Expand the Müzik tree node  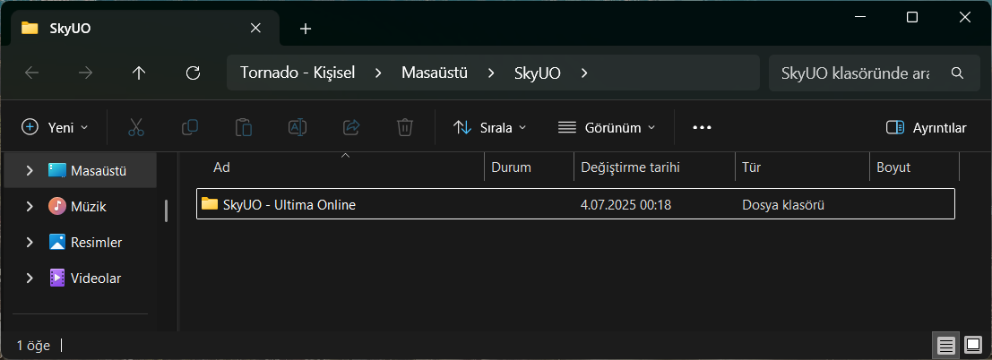[30, 206]
